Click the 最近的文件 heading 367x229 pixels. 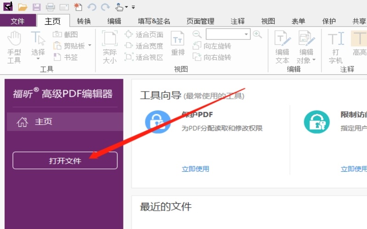pos(166,207)
